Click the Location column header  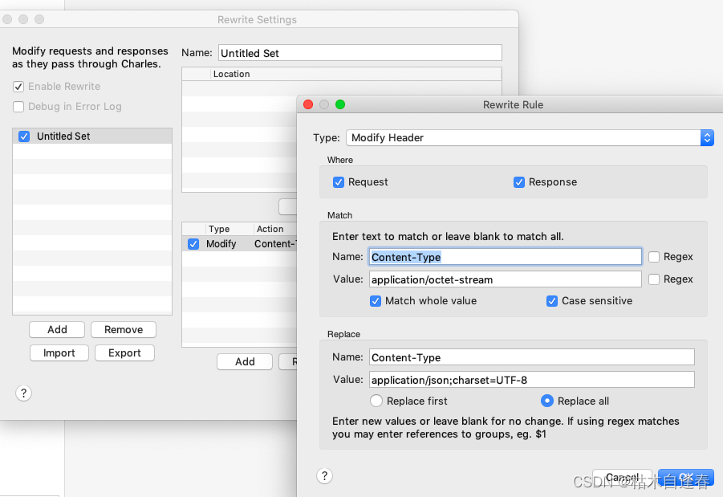356,74
